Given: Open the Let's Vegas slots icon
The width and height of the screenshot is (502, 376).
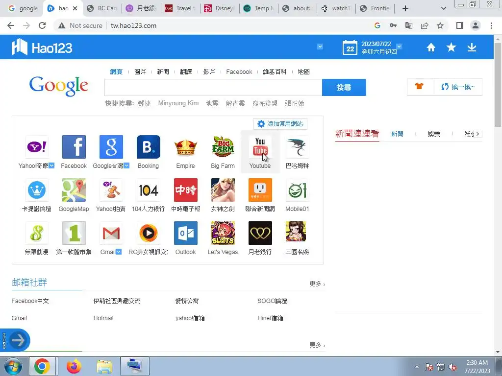Looking at the screenshot, I should (x=223, y=233).
